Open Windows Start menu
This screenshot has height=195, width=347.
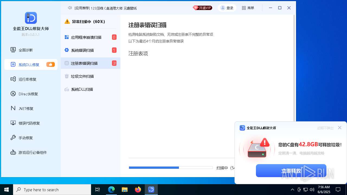click(x=7, y=190)
